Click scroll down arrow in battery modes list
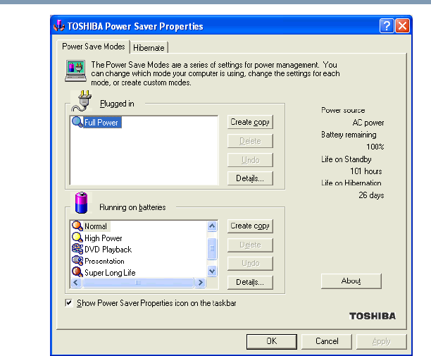 tap(212, 271)
